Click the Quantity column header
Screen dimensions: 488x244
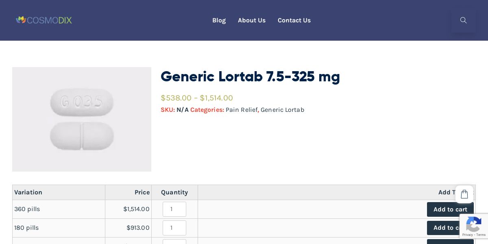pyautogui.click(x=174, y=192)
